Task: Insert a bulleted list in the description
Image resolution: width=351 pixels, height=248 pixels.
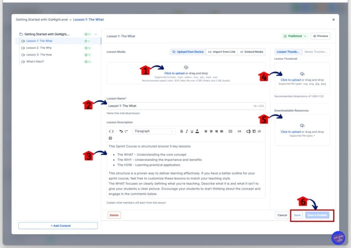Action: [x=230, y=131]
